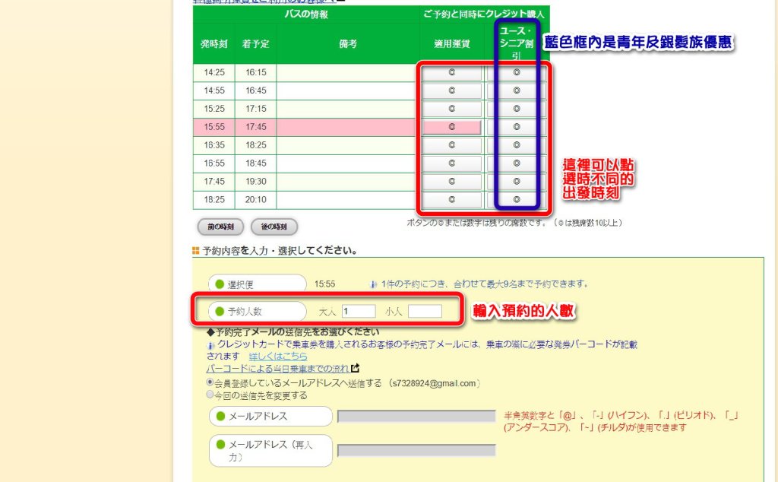Show earlier departures with 前の時刻 button
Viewport: 778px width, 482px height.
(220, 227)
